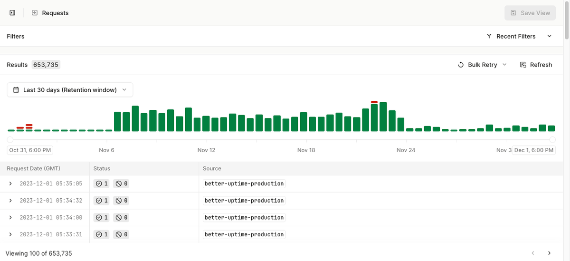570x261 pixels.
Task: Expand the 2023-12-01 05:33:31 request row
Action: (10, 234)
